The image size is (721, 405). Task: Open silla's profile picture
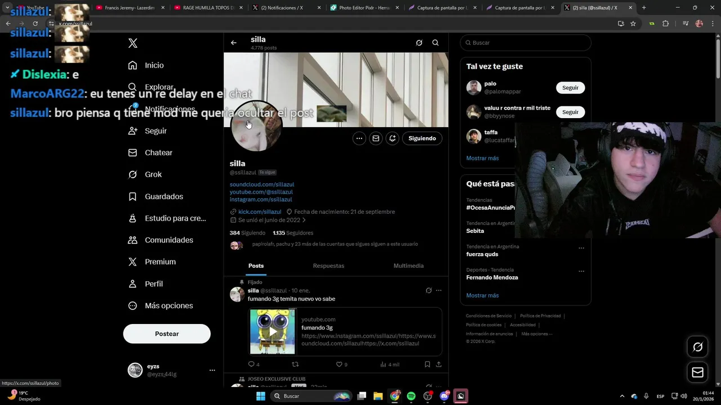click(x=256, y=127)
